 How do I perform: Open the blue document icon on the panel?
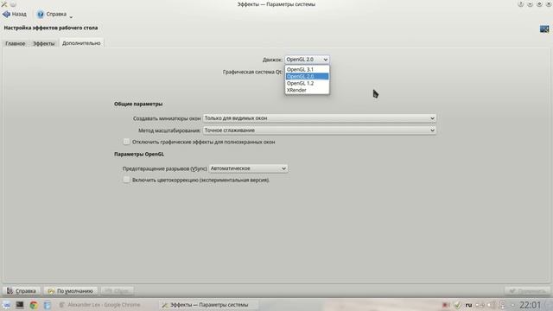click(x=48, y=305)
